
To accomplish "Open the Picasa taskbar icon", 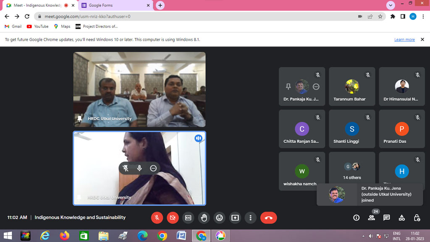I will (x=220, y=236).
